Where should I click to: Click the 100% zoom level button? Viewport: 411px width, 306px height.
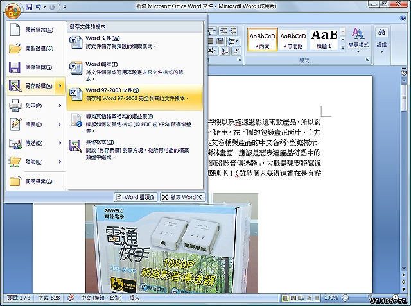point(331,298)
